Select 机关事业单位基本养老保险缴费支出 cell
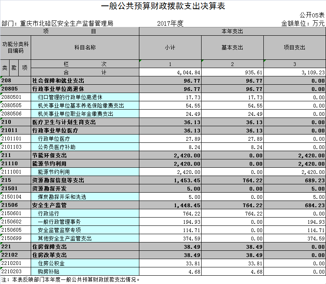This screenshot has width=326, height=284. pyautogui.click(x=85, y=105)
